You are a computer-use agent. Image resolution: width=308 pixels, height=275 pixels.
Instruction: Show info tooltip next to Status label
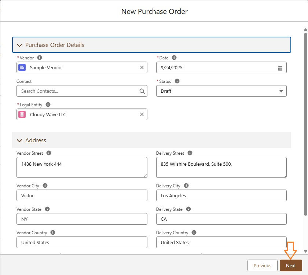tap(177, 81)
